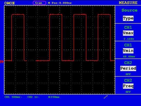This screenshot has height=106, width=141.
Task: Click the CH1 label above Vmax
Action: 128,27
